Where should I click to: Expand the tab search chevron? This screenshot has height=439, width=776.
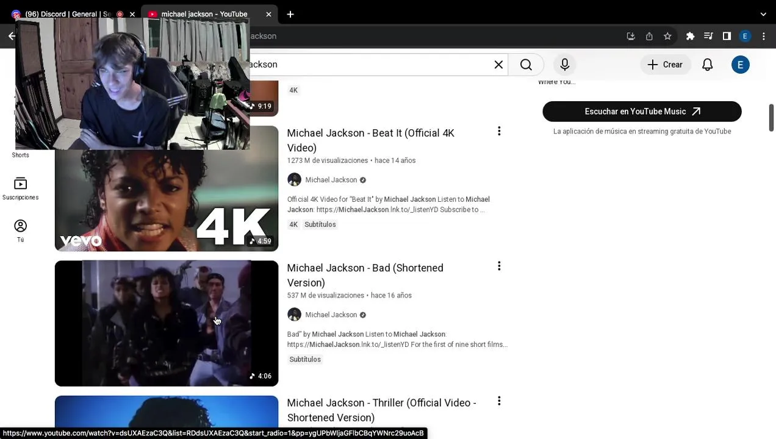(x=763, y=14)
